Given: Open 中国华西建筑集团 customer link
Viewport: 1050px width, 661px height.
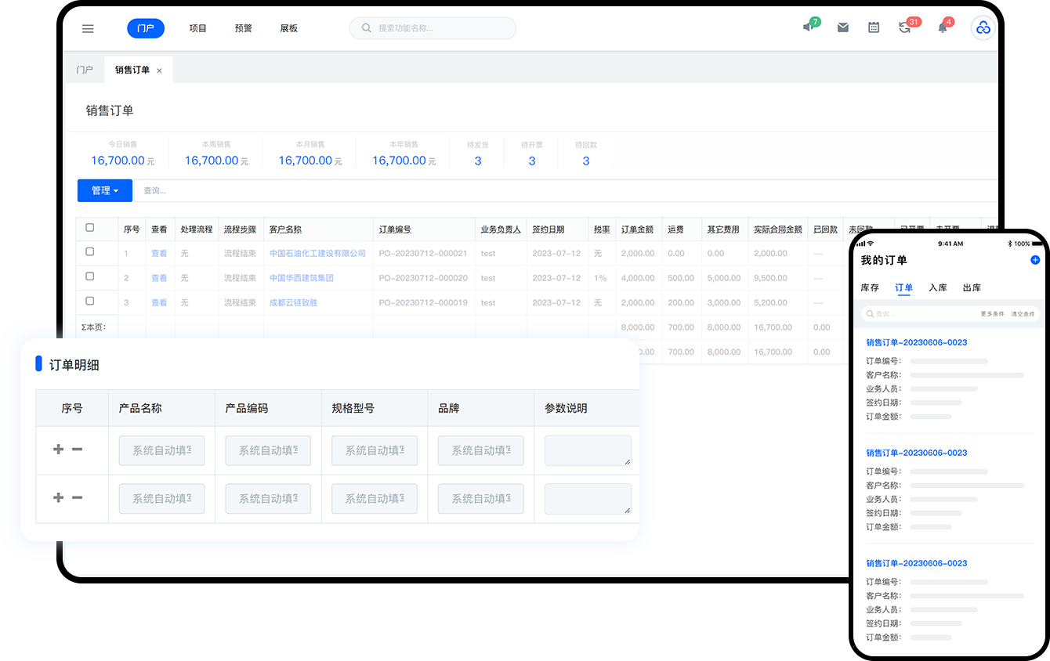Looking at the screenshot, I should pyautogui.click(x=302, y=278).
